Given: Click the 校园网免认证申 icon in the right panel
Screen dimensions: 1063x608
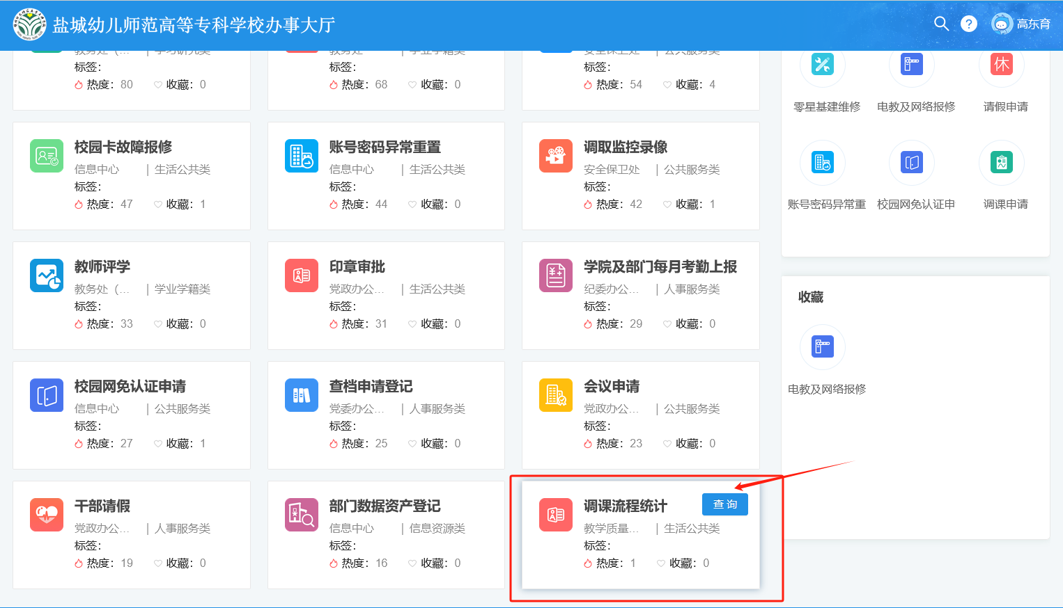Looking at the screenshot, I should 912,163.
